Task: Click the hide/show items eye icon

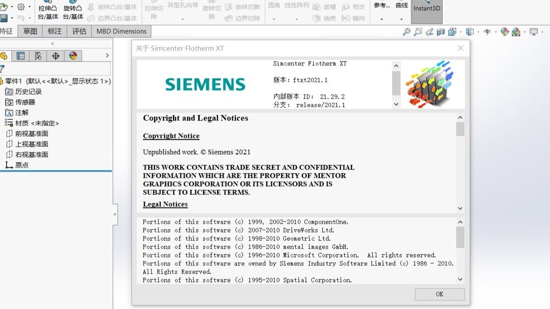Action: (x=488, y=32)
